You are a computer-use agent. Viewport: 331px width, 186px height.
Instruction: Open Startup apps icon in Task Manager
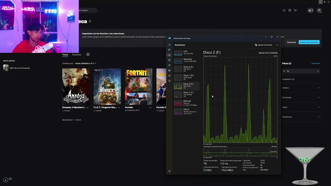[169, 65]
